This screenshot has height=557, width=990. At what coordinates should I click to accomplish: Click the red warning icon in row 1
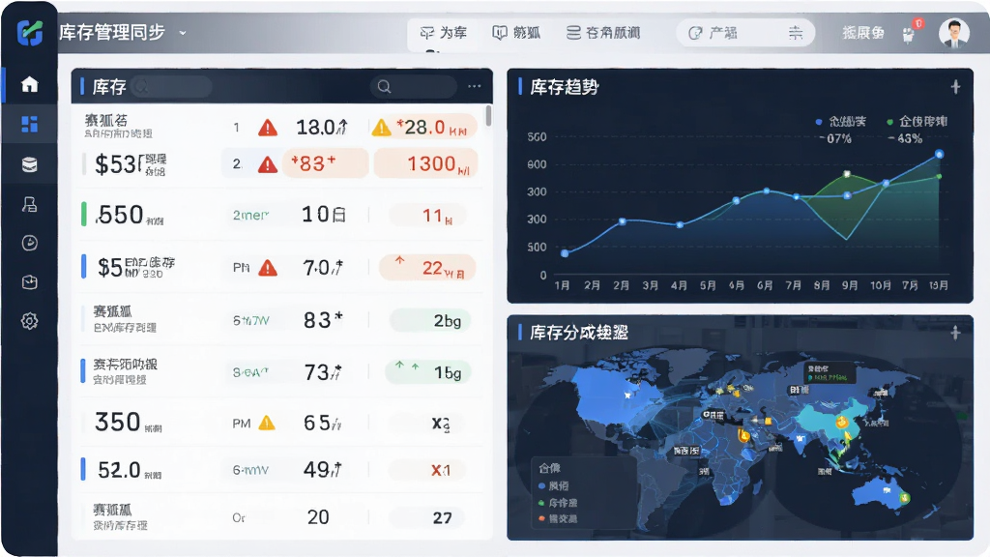[x=268, y=129]
